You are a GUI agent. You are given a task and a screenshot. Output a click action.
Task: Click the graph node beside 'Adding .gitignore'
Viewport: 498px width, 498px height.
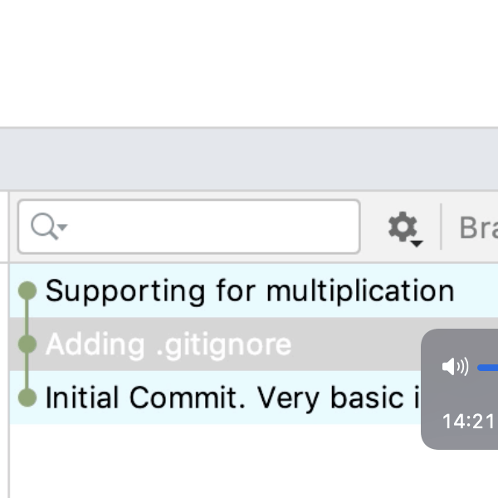27,344
